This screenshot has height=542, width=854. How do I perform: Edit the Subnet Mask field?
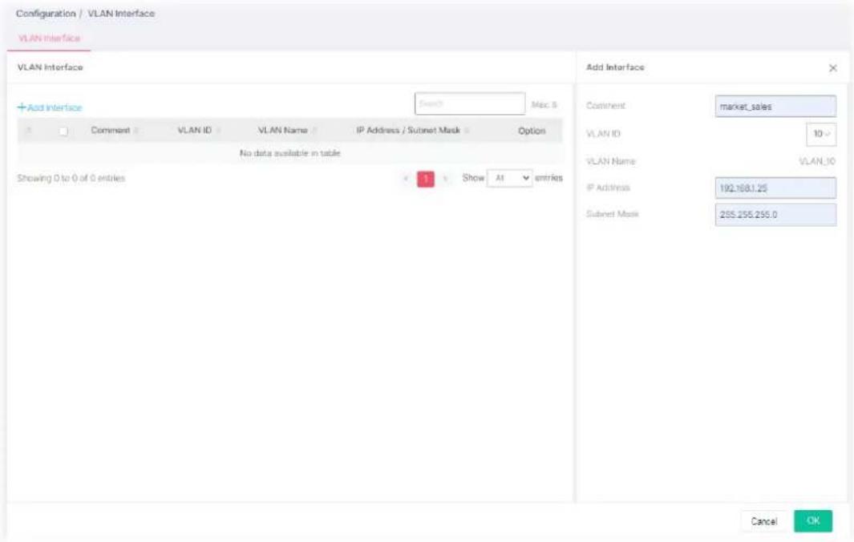click(775, 215)
